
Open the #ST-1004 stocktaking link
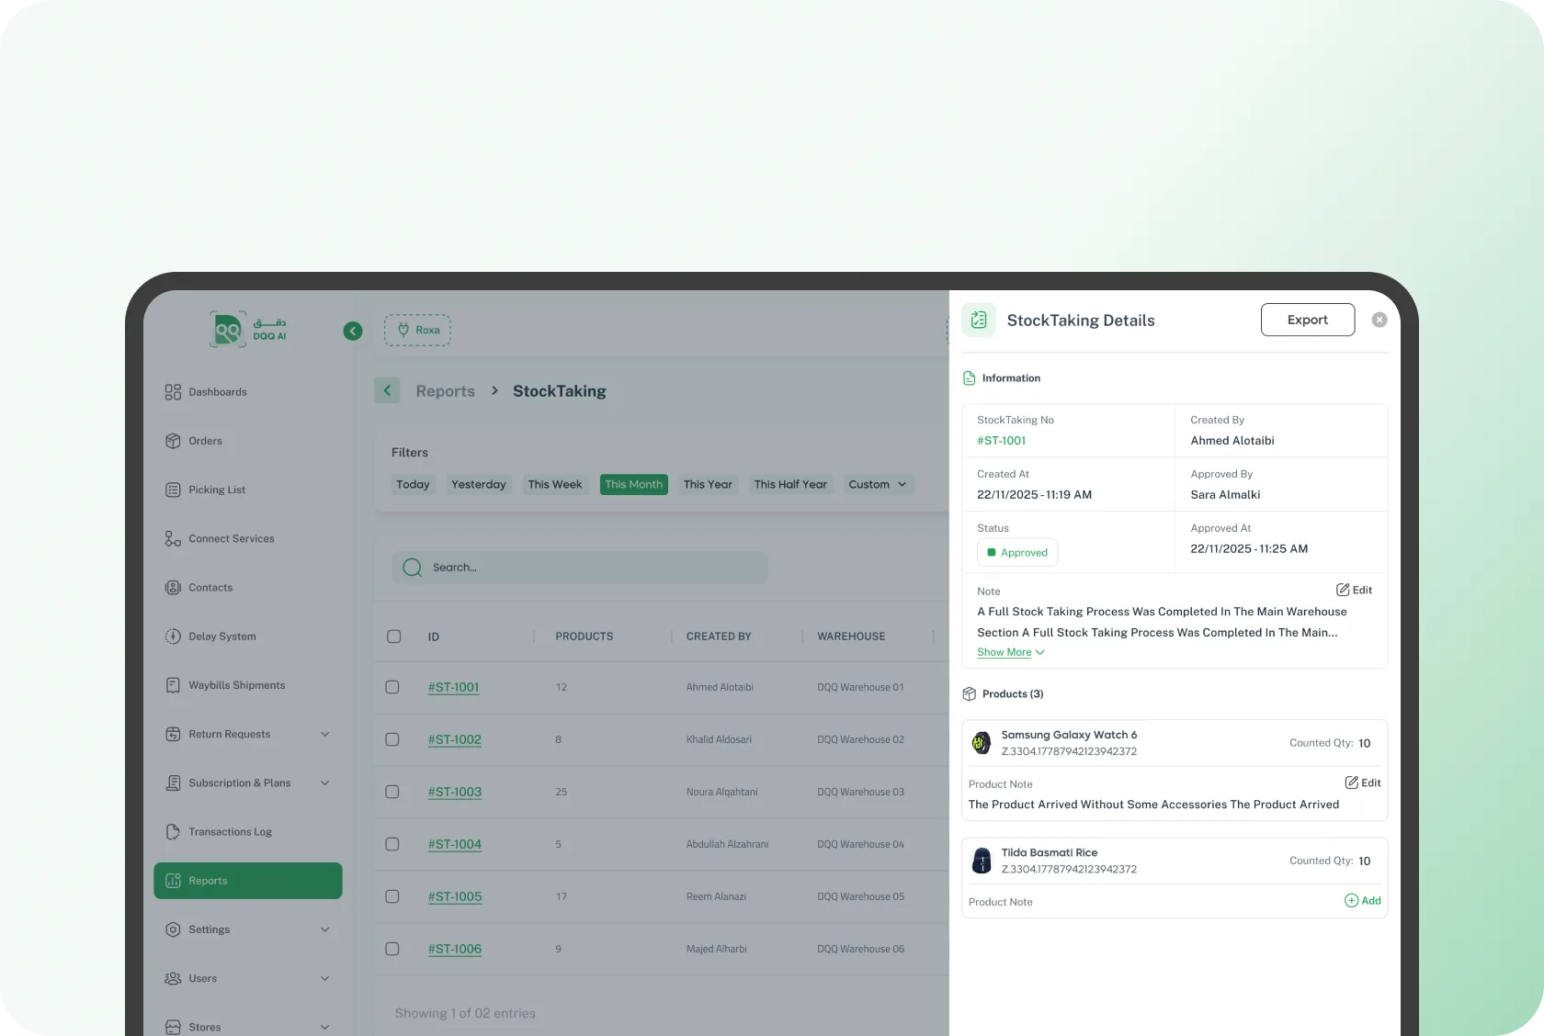[x=455, y=844]
